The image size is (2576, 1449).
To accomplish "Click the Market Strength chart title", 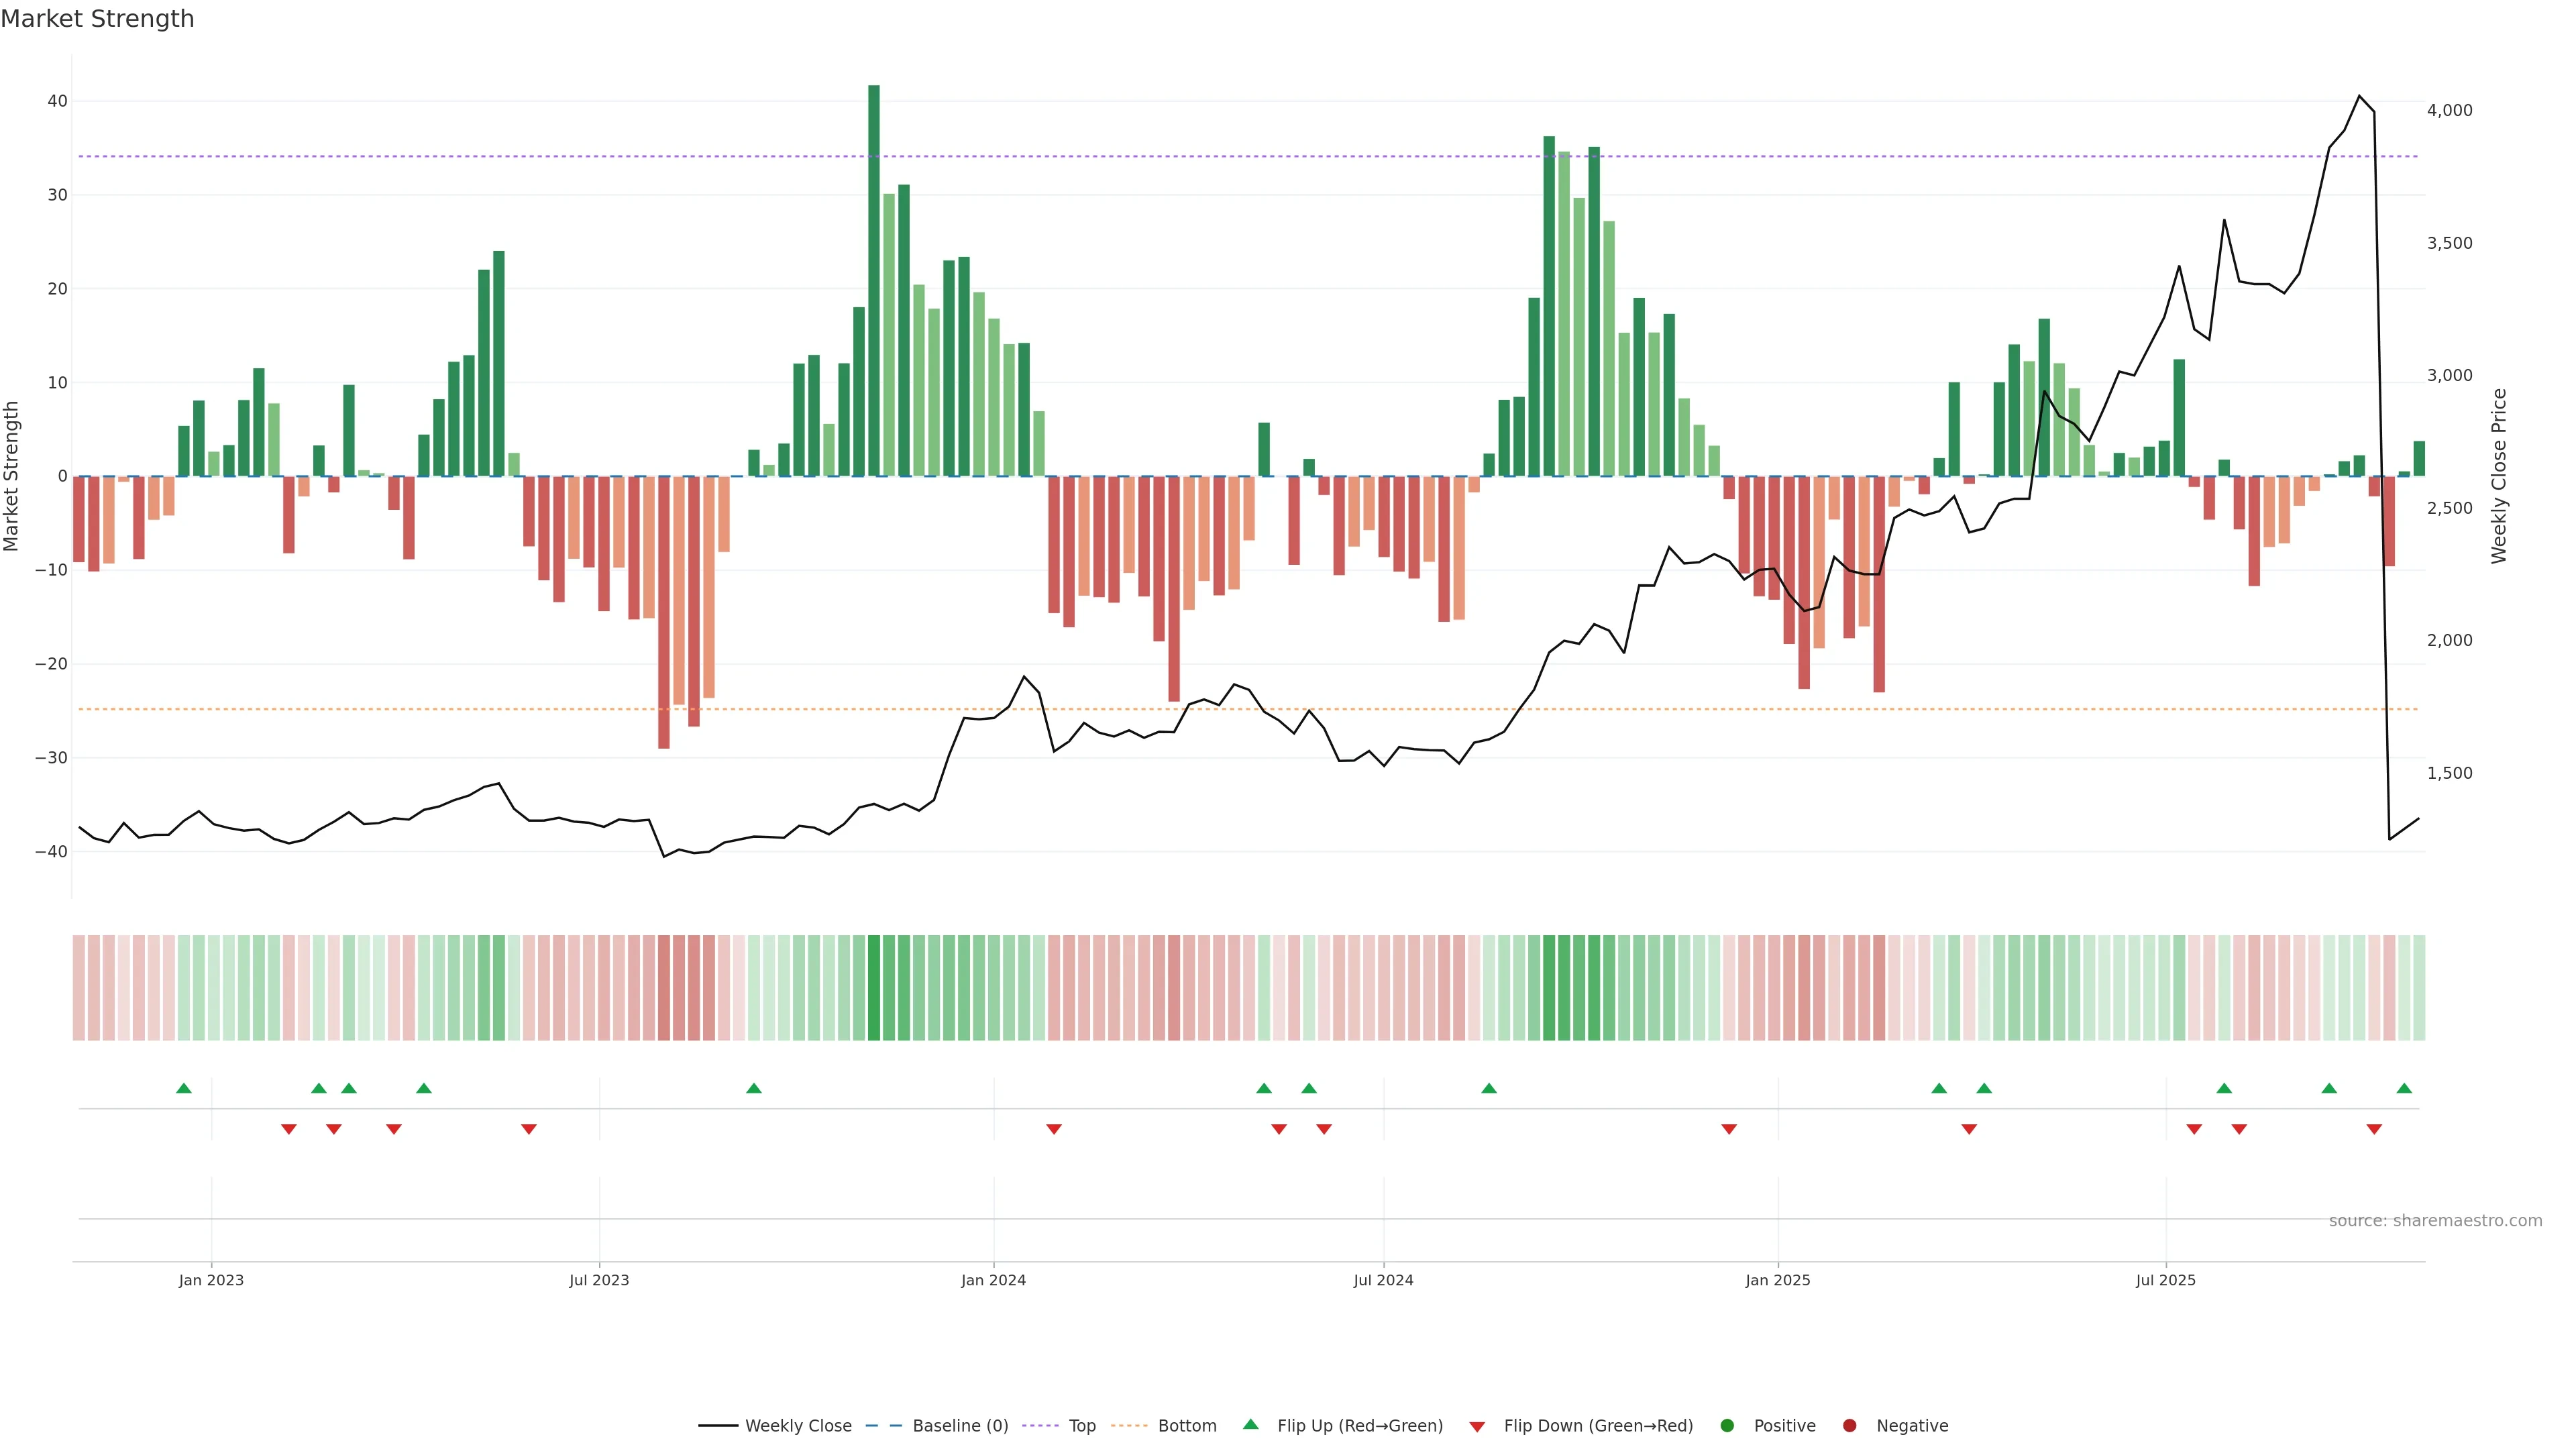I will [97, 19].
